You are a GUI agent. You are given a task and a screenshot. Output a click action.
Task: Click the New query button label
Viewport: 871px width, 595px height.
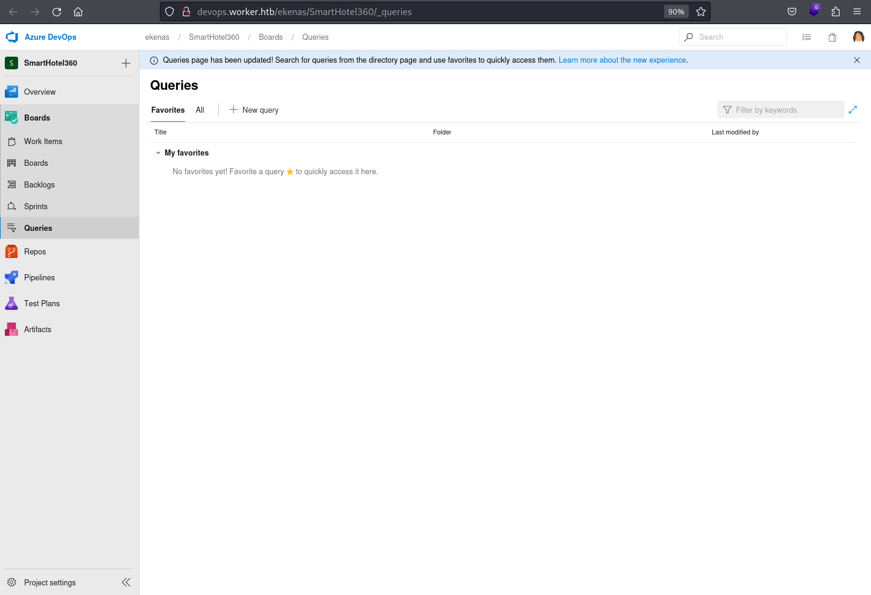pyautogui.click(x=261, y=110)
